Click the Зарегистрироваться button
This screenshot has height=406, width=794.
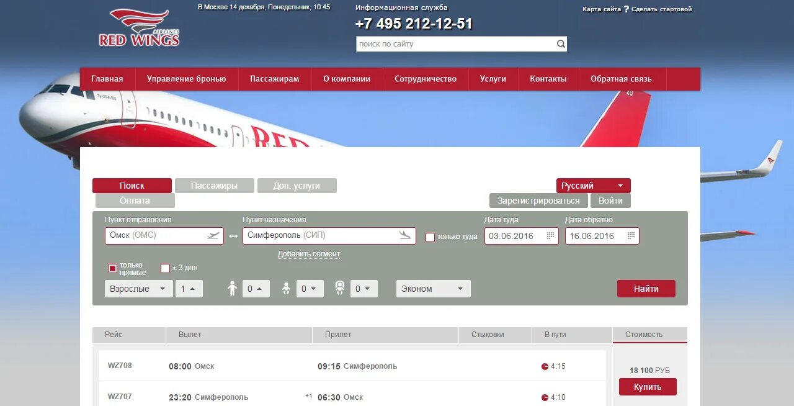538,201
